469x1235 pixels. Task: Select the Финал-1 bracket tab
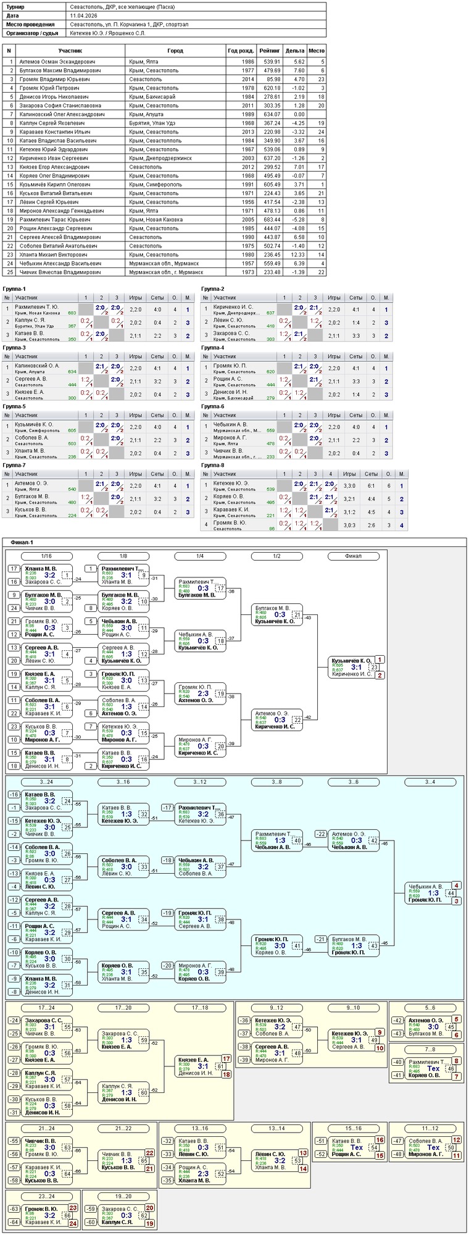(22, 542)
